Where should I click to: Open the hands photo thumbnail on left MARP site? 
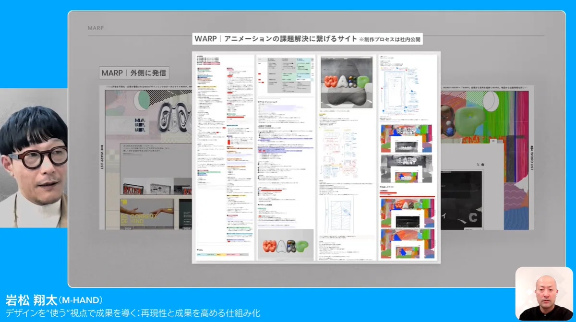tap(147, 214)
